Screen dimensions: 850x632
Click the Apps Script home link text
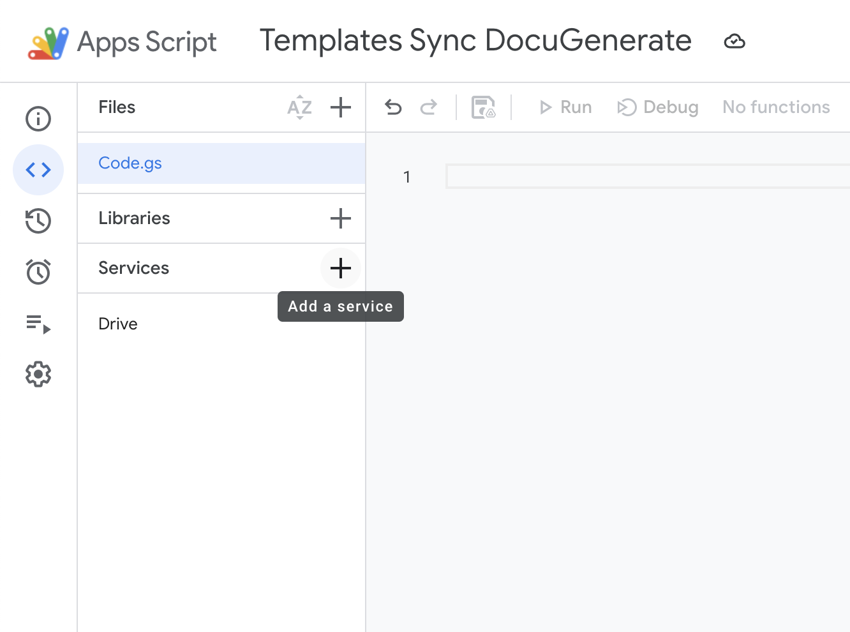click(x=147, y=43)
